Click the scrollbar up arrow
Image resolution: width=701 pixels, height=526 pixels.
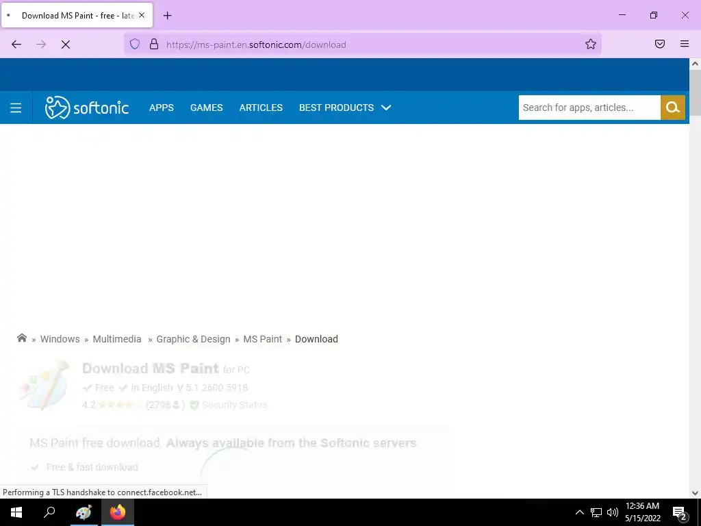tap(696, 64)
